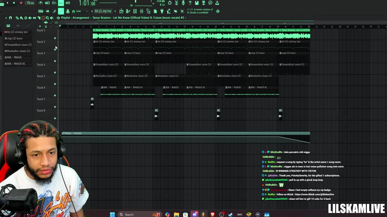Open the Piano roll view icon

tap(128, 11)
